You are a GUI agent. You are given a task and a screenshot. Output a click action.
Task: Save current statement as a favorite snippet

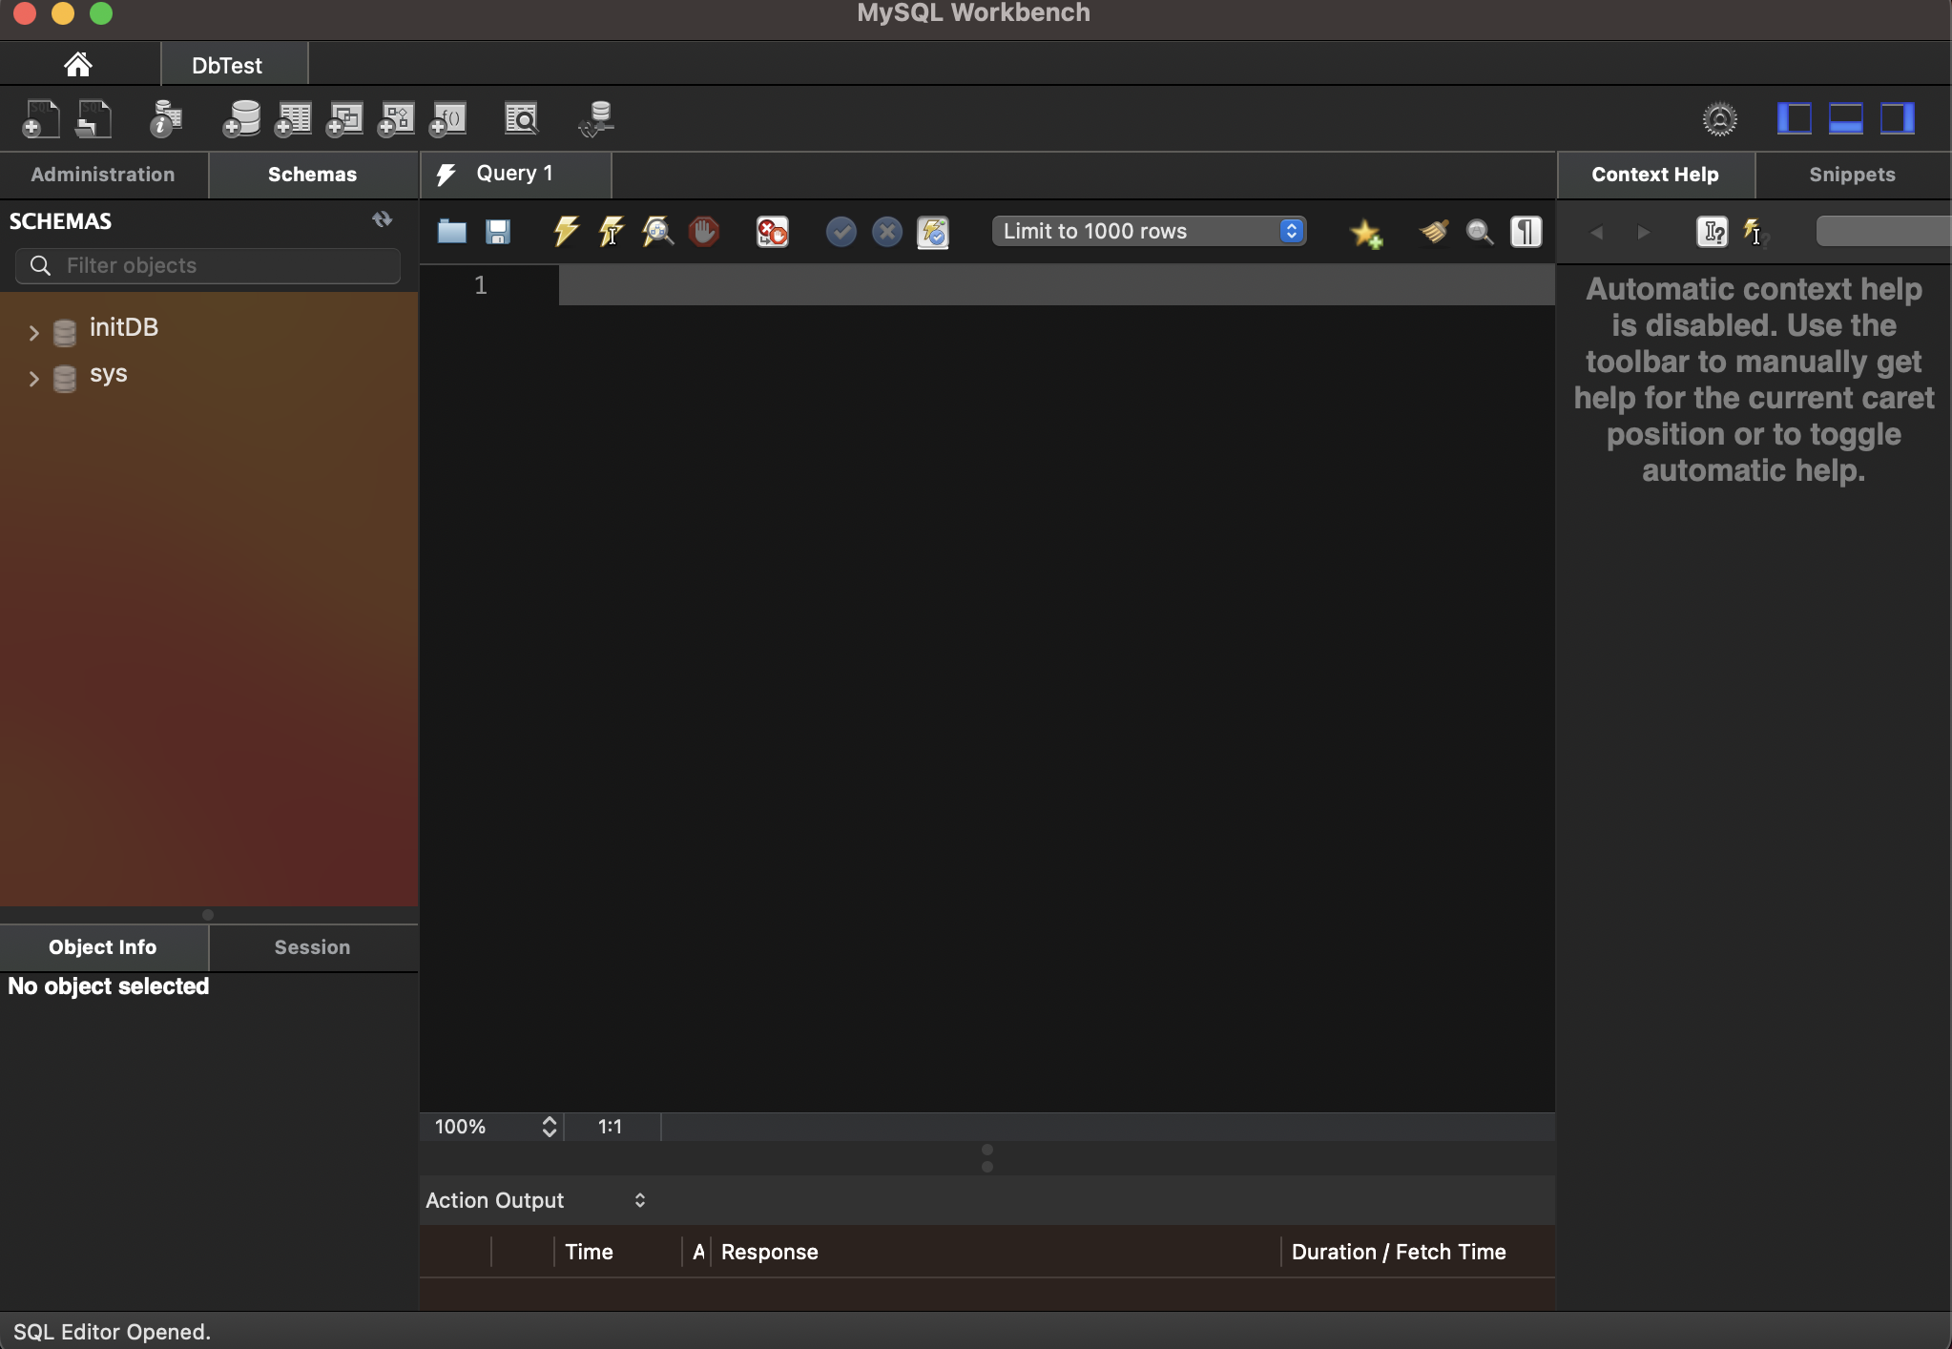tap(1366, 233)
